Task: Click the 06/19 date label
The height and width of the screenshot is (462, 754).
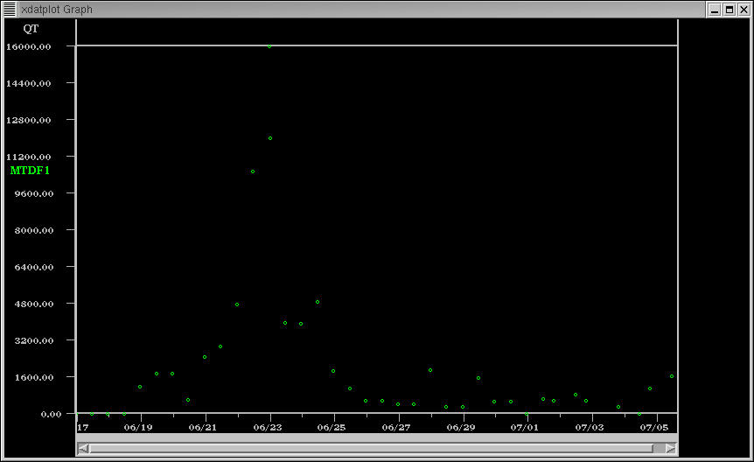Action: 138,427
